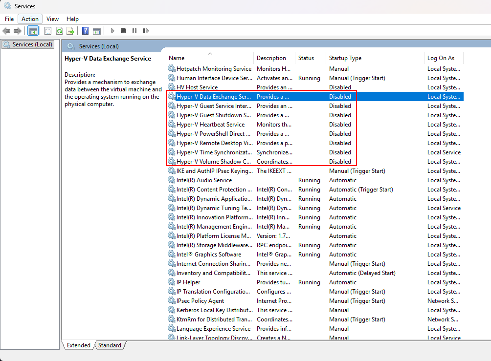Click gear icon beside Hyper-V Heartbeat Service

point(171,124)
